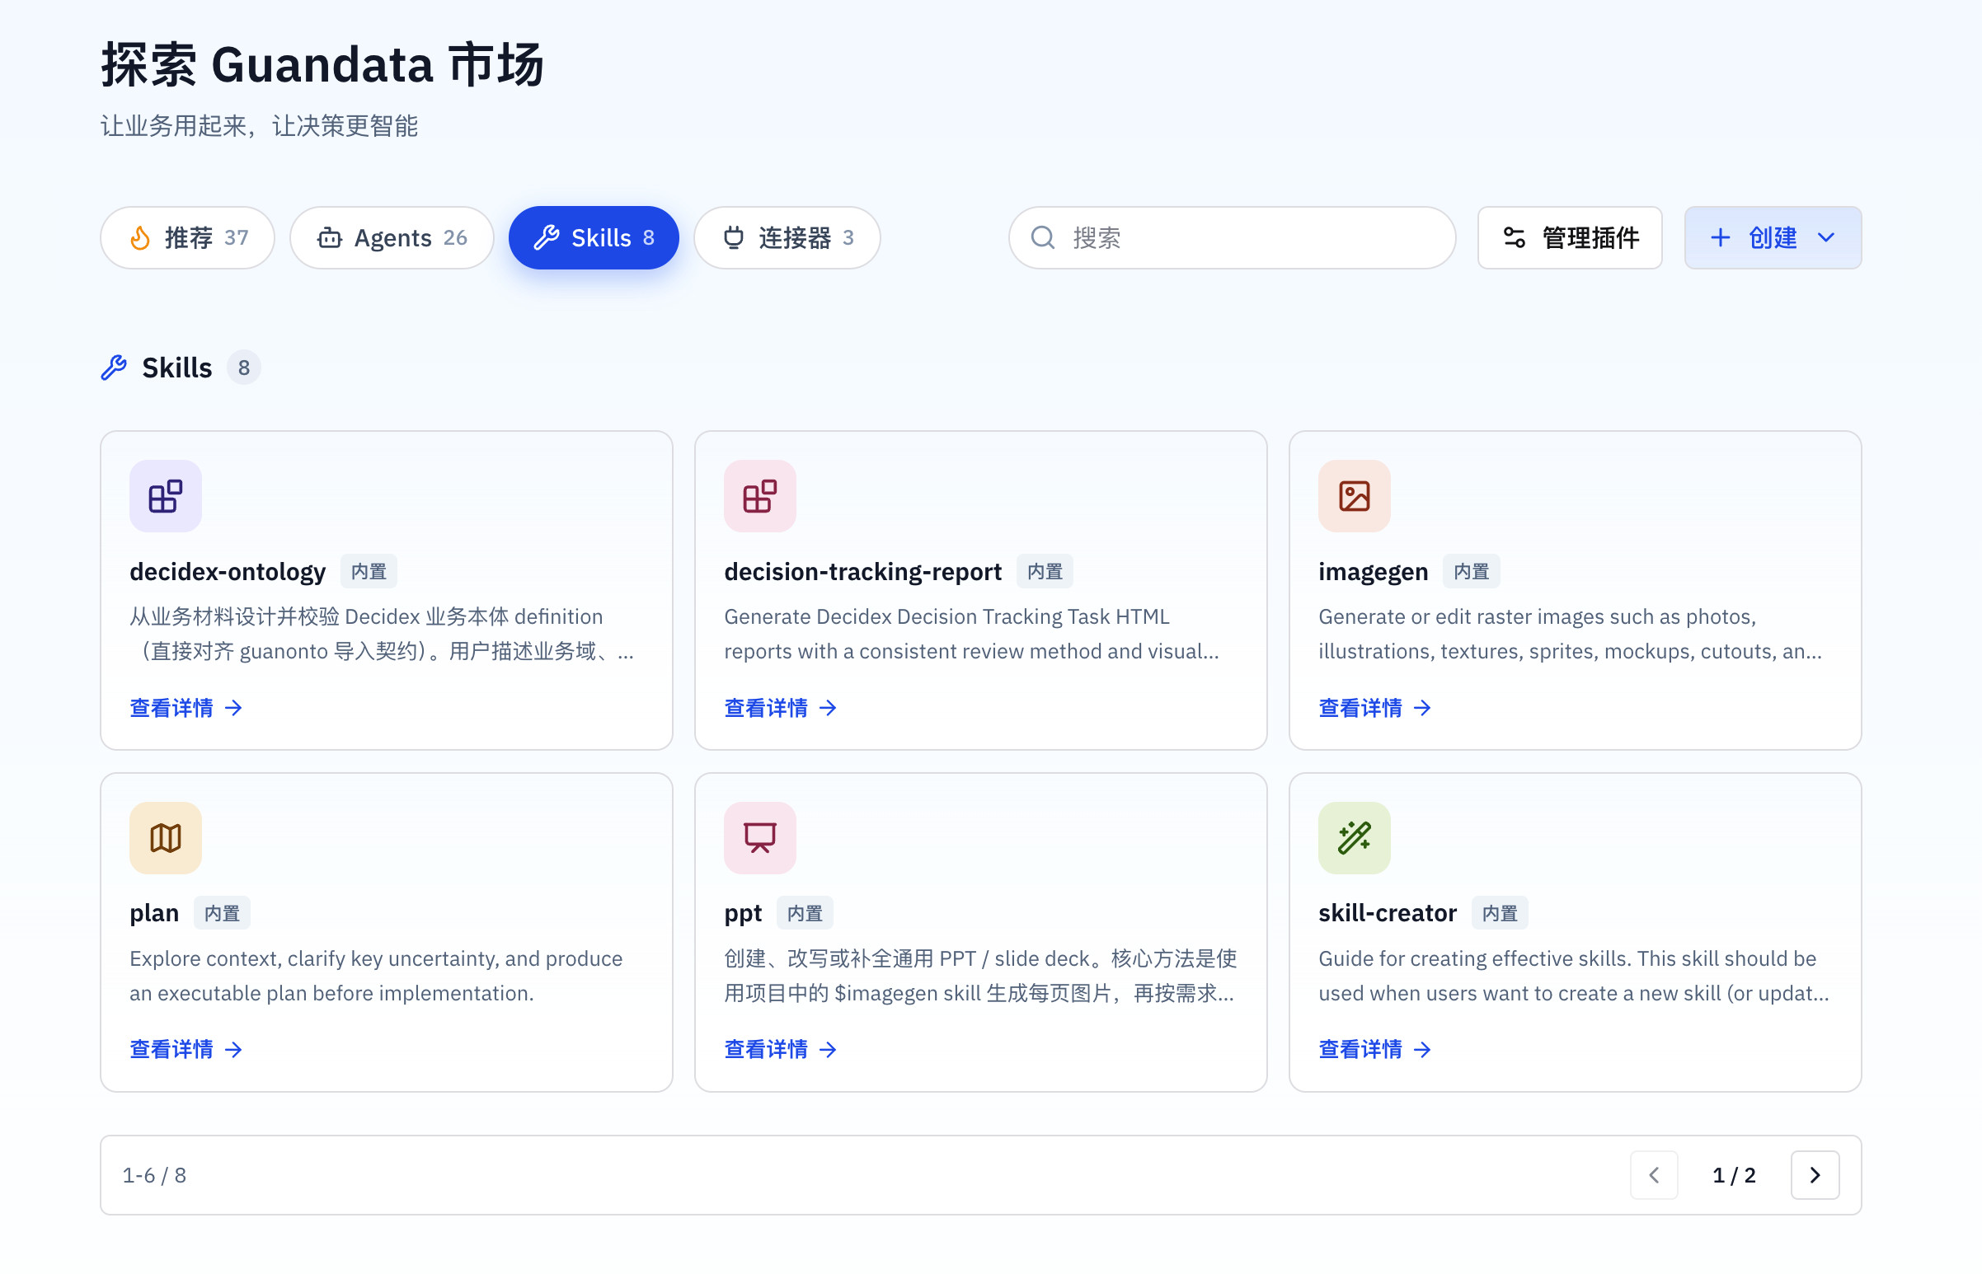
Task: Open 查看详情 for imagegen
Action: [x=1374, y=707]
